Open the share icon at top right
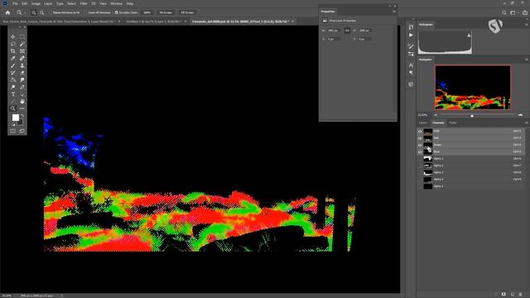530x298 pixels. click(x=524, y=12)
